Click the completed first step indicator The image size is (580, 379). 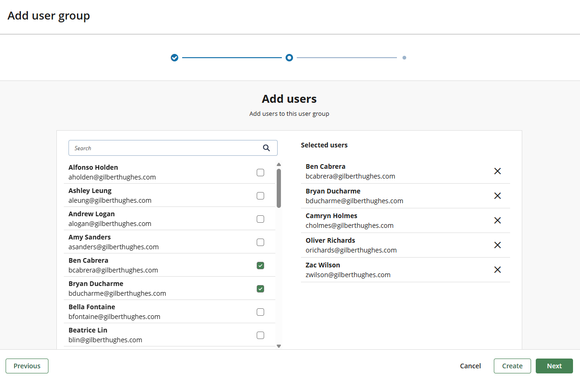coord(174,58)
